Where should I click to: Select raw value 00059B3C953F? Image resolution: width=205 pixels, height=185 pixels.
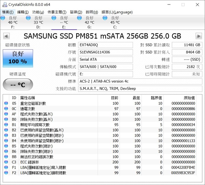tap(183, 173)
